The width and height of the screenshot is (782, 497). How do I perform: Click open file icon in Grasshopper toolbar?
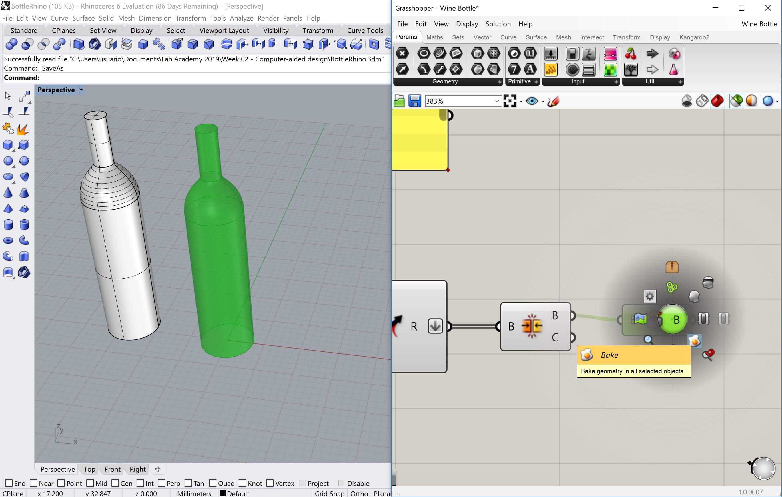(x=399, y=101)
